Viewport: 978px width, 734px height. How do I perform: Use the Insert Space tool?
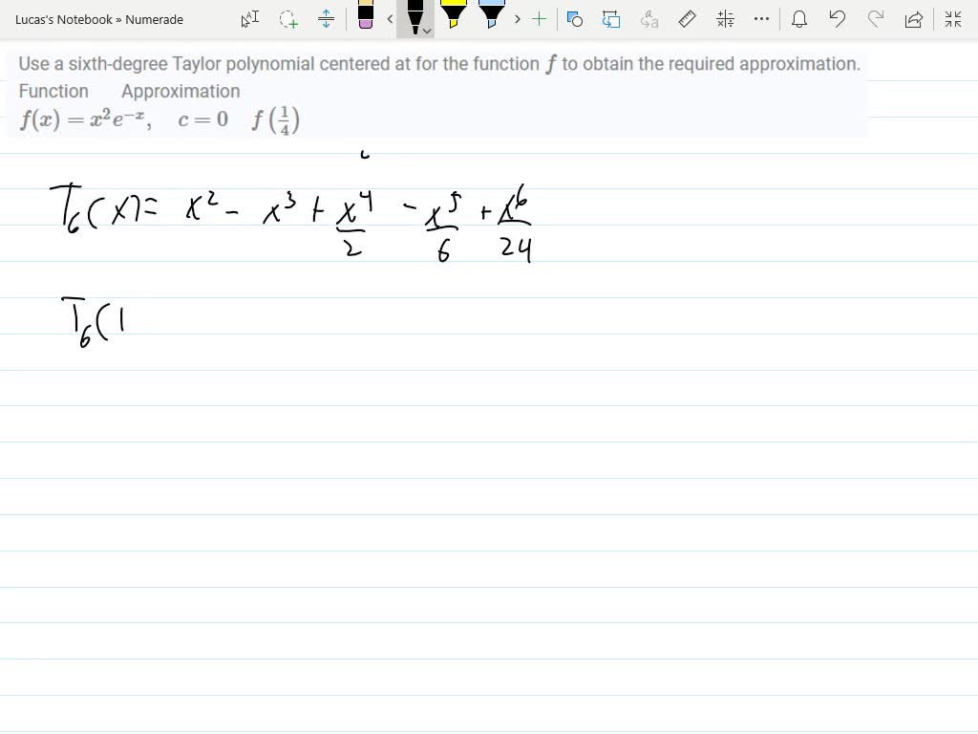point(328,19)
